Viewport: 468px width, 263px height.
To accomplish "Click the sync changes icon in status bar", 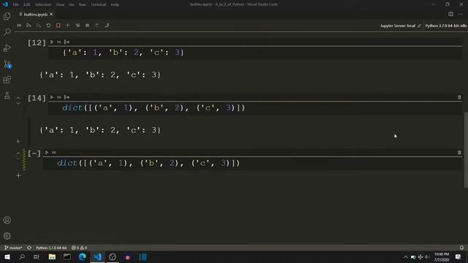I will pos(29,248).
